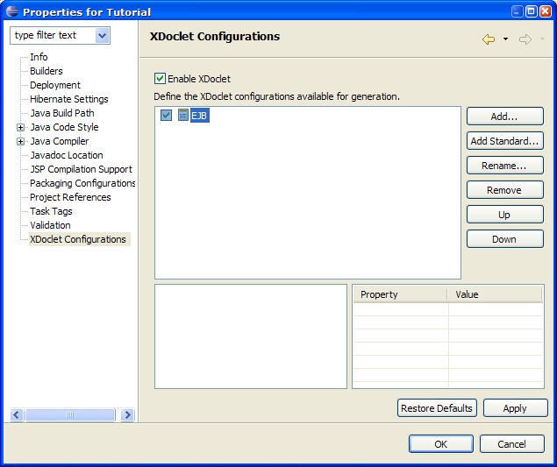Click the EJB configuration document icon
Image resolution: width=557 pixels, height=467 pixels.
point(183,115)
